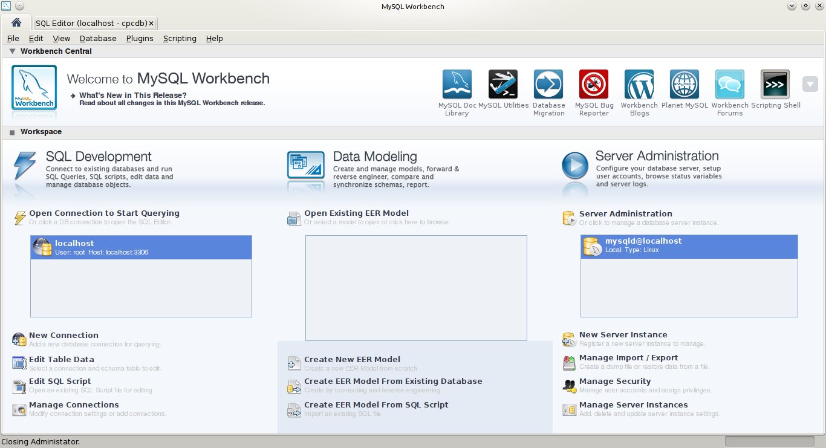Switch to the Home tab
The width and height of the screenshot is (826, 448).
(16, 22)
